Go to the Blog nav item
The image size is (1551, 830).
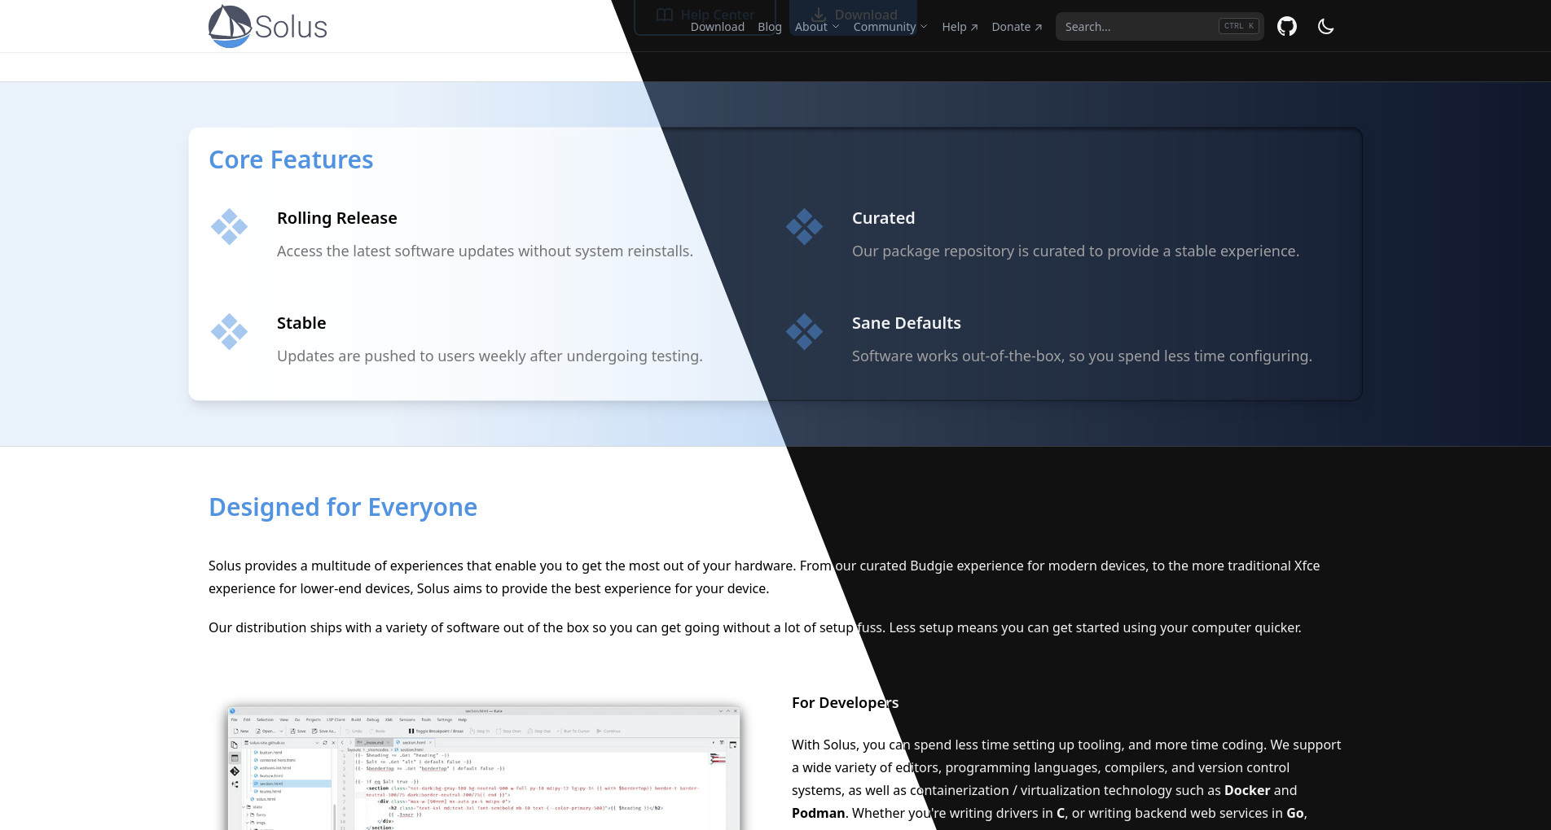tap(769, 27)
